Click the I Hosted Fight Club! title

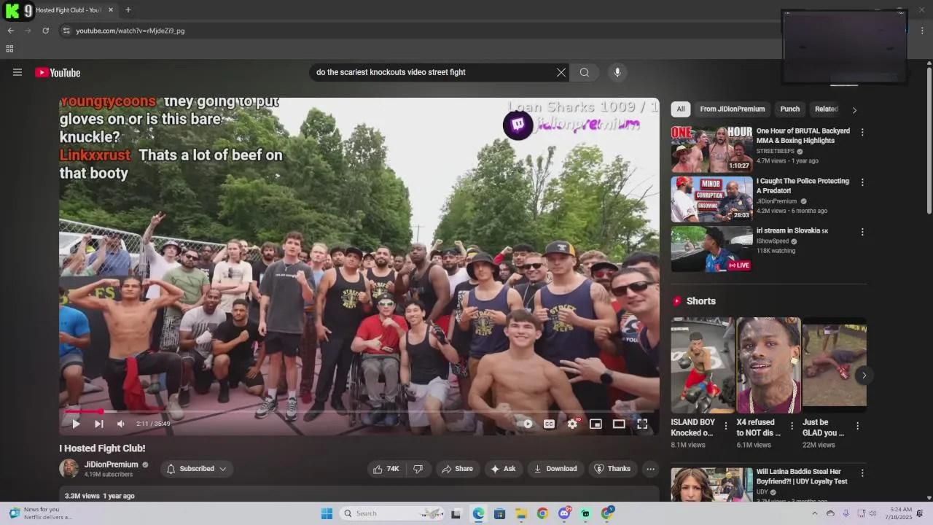(x=102, y=448)
